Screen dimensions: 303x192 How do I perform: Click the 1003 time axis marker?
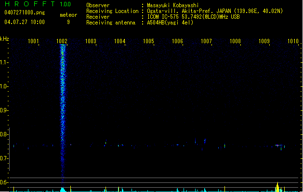tap(91, 41)
